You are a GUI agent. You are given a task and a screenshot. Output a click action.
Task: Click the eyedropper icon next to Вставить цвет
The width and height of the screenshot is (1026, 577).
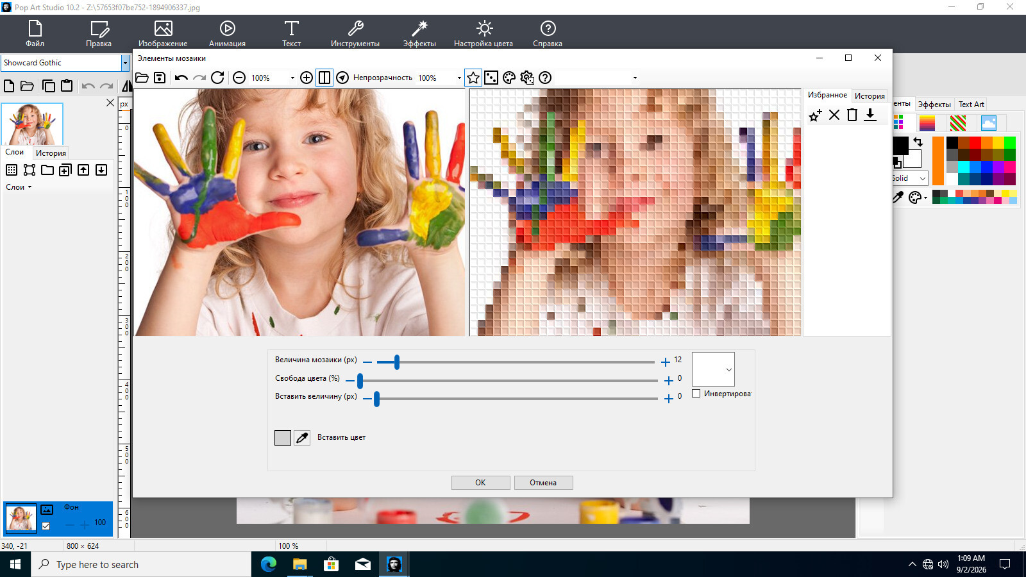pyautogui.click(x=302, y=438)
